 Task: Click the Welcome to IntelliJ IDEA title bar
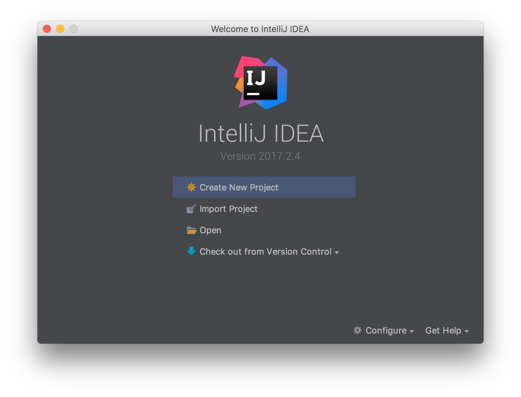click(260, 29)
